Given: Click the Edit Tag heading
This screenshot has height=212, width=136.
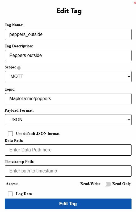Looking at the screenshot, I should tap(69, 11).
